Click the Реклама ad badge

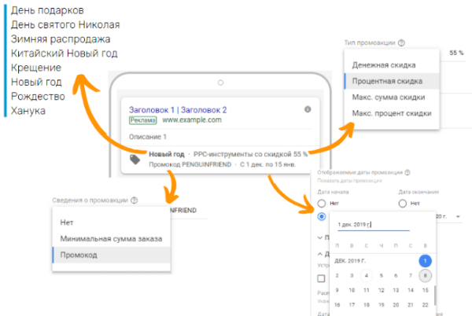pyautogui.click(x=142, y=120)
